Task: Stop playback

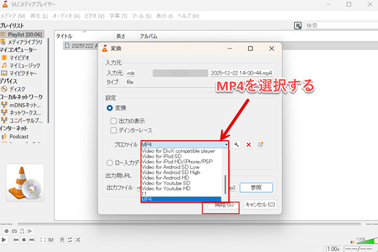Action: (24, 239)
